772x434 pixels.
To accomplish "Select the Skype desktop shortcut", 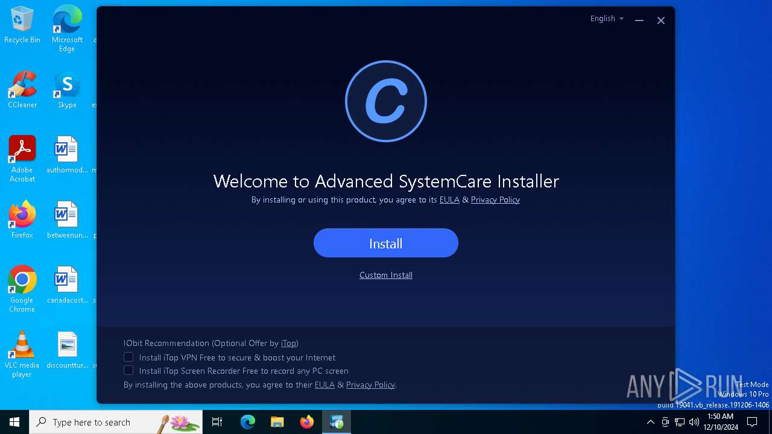I will (x=67, y=90).
